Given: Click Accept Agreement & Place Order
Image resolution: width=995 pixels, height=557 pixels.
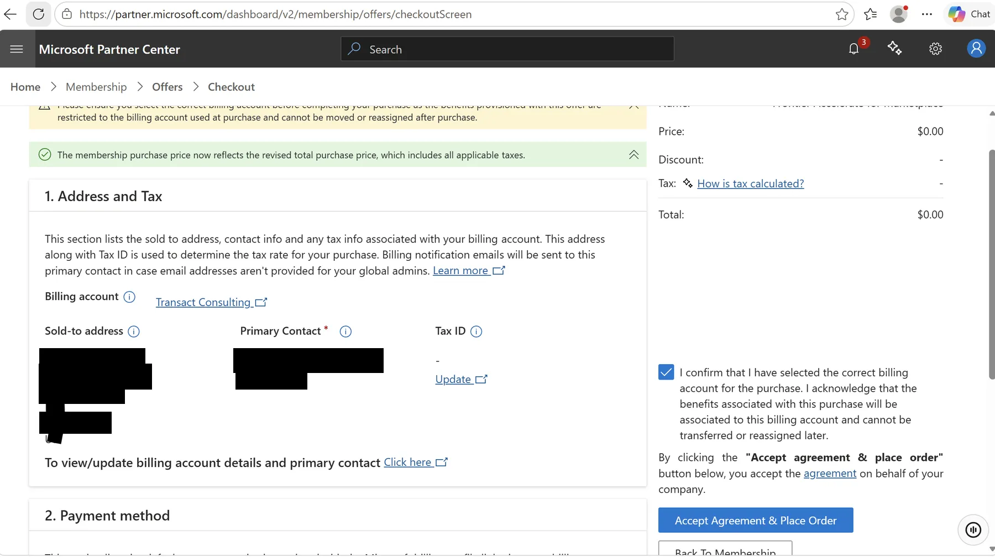Looking at the screenshot, I should pyautogui.click(x=756, y=521).
